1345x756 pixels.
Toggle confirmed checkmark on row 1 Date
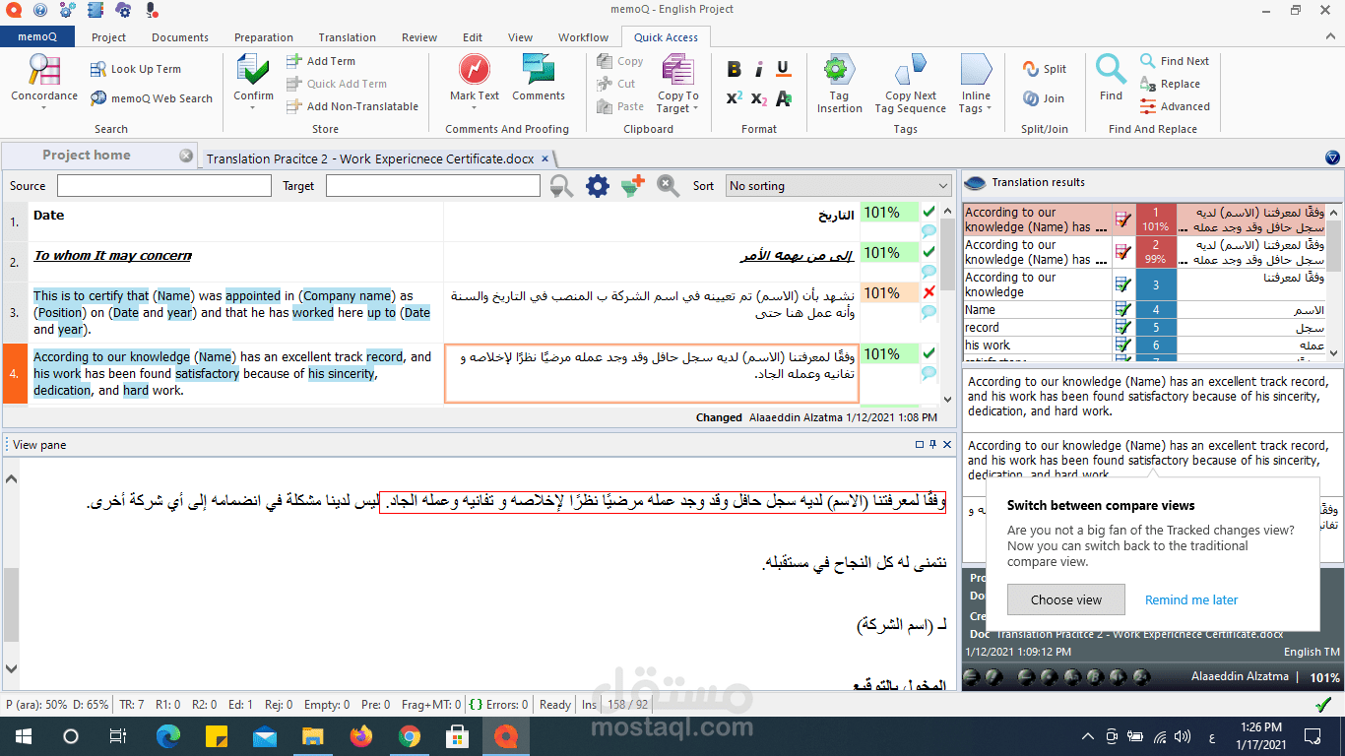pyautogui.click(x=929, y=212)
